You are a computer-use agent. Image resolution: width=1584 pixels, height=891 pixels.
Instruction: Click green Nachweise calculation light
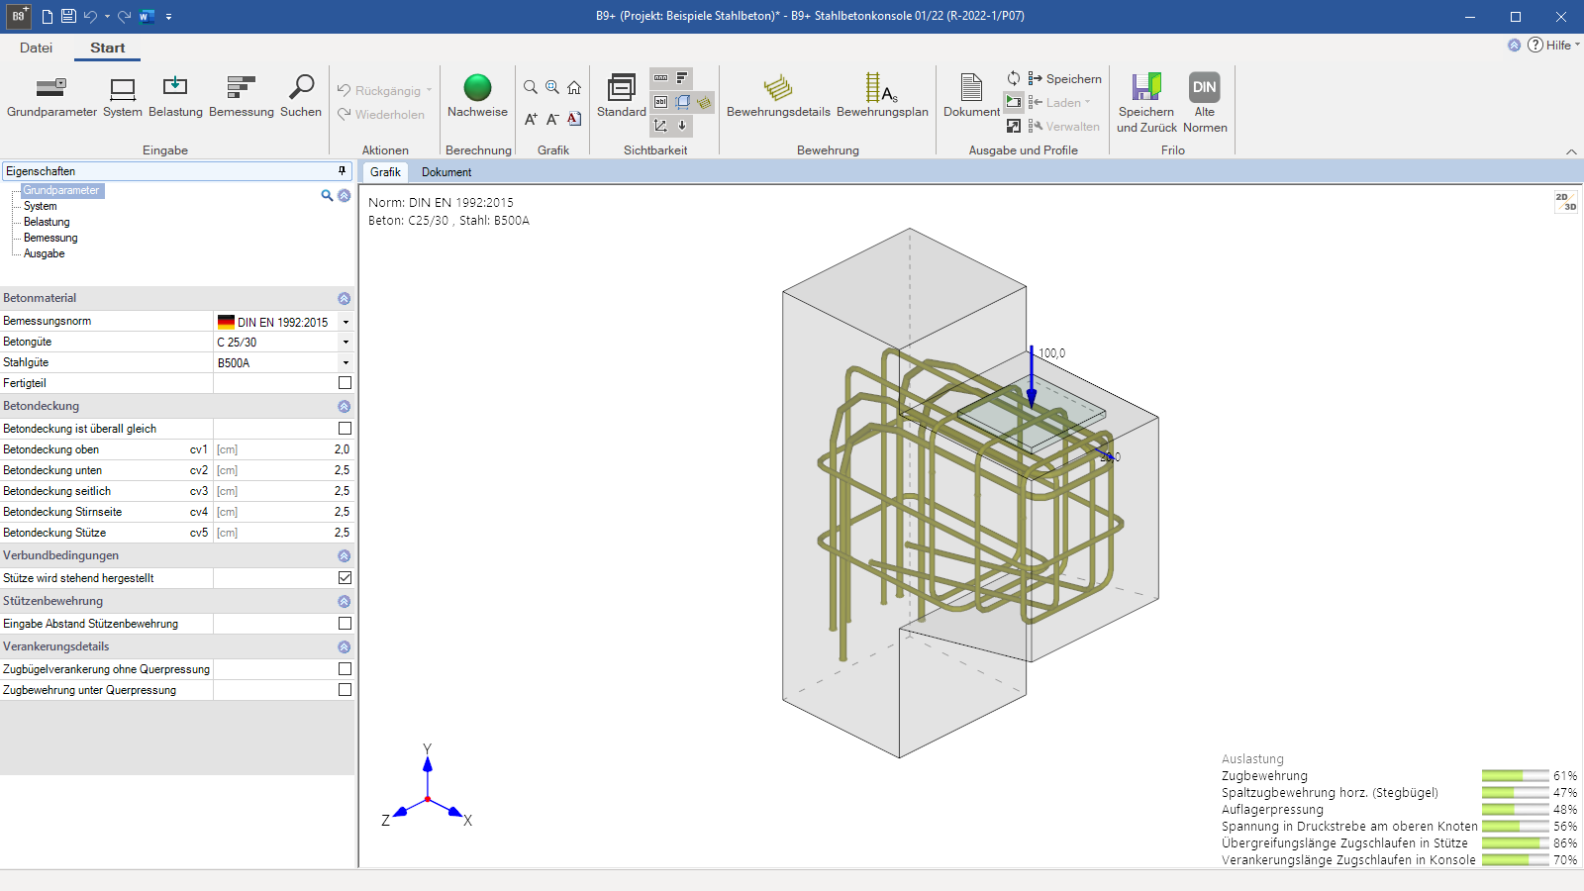click(477, 88)
